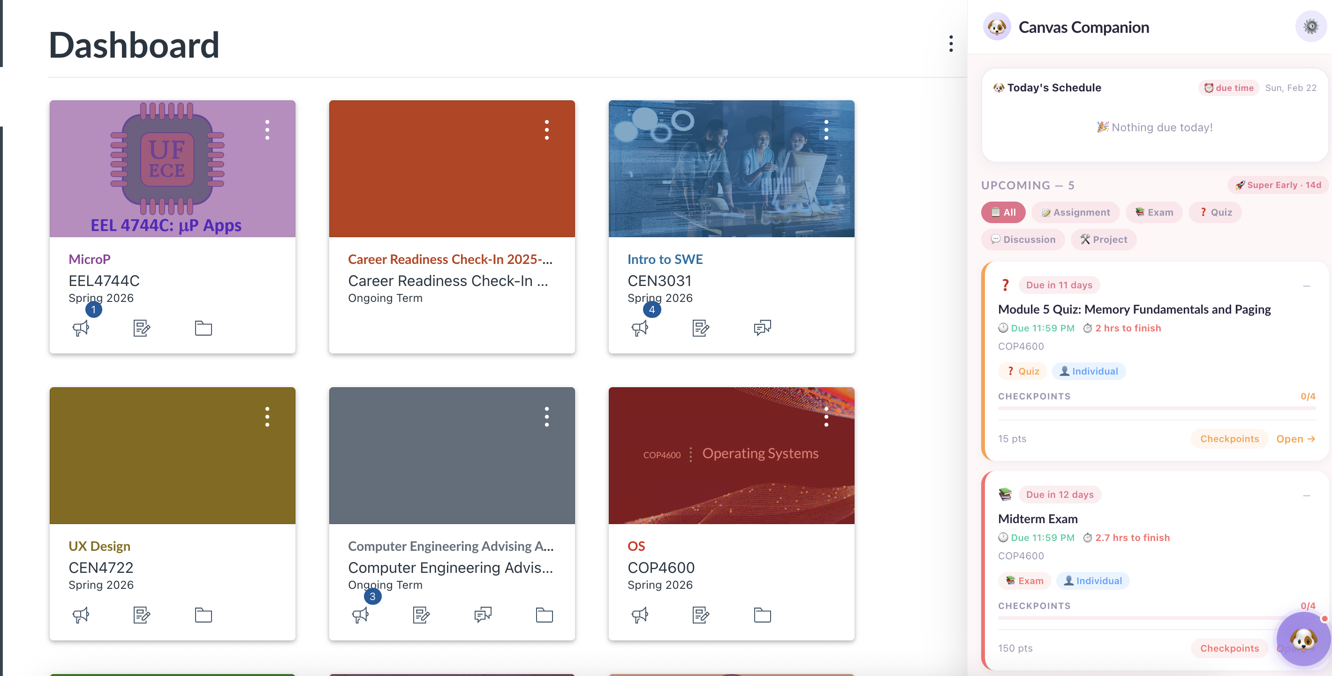Click Checkpoints button on Midterm Exam card

1229,648
